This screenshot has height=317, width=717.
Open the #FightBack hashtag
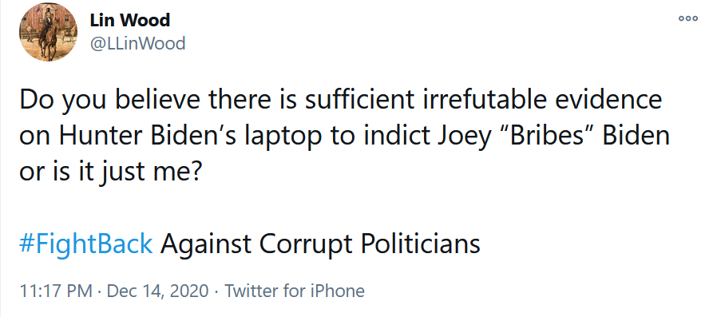click(x=86, y=244)
